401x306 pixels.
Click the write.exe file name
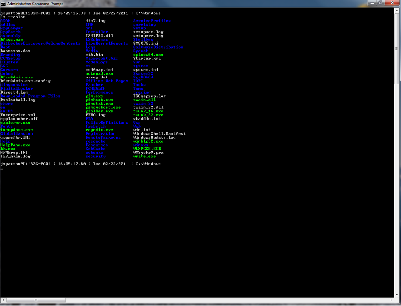tap(144, 157)
